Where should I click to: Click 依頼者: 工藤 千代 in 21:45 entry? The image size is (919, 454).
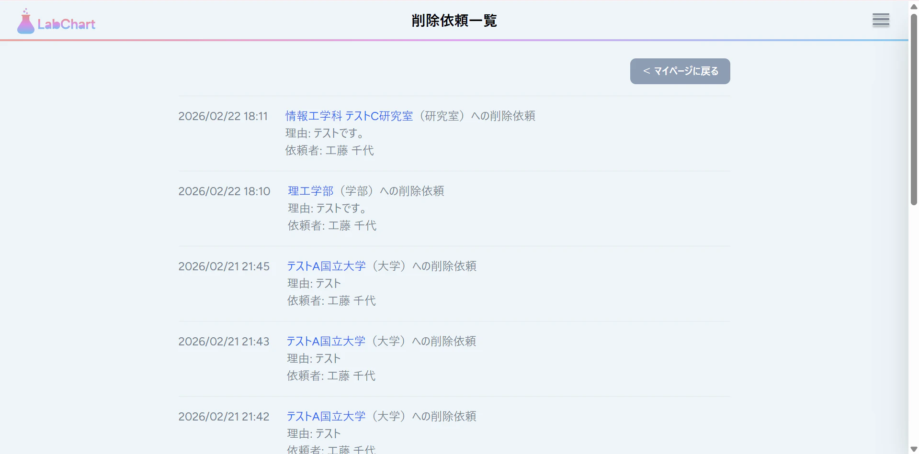[331, 301]
